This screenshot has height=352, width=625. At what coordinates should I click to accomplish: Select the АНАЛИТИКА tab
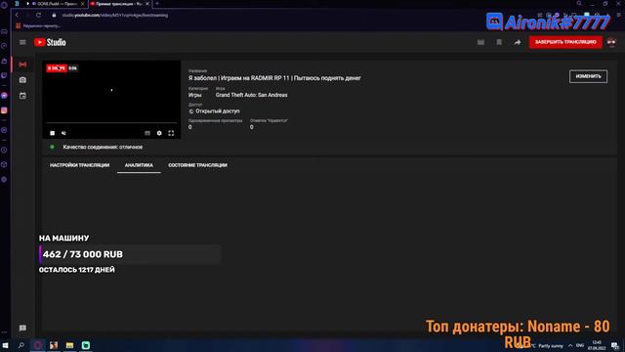click(x=139, y=165)
